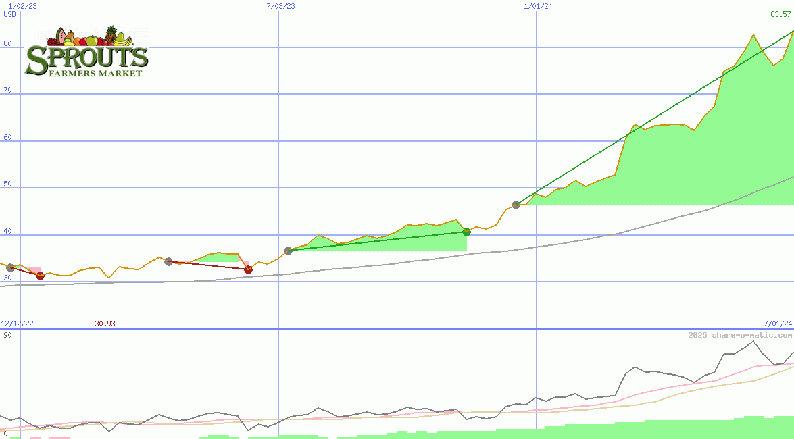This screenshot has width=794, height=439.
Task: Click the 90 label in the indicator panel
Action: tap(8, 335)
